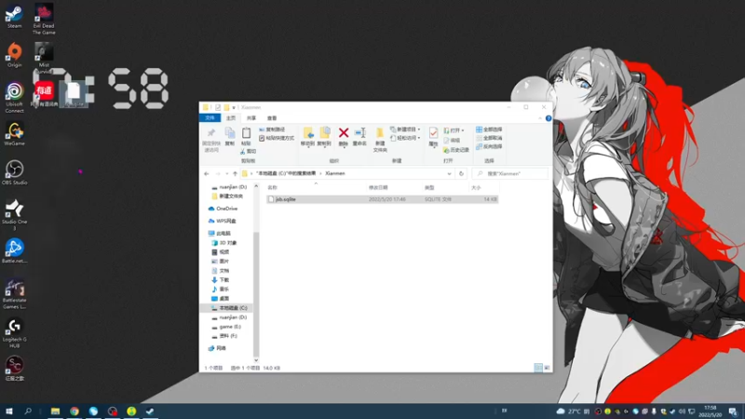
Task: Open the Easy access (轻松访问) dropdown
Action: (405, 138)
